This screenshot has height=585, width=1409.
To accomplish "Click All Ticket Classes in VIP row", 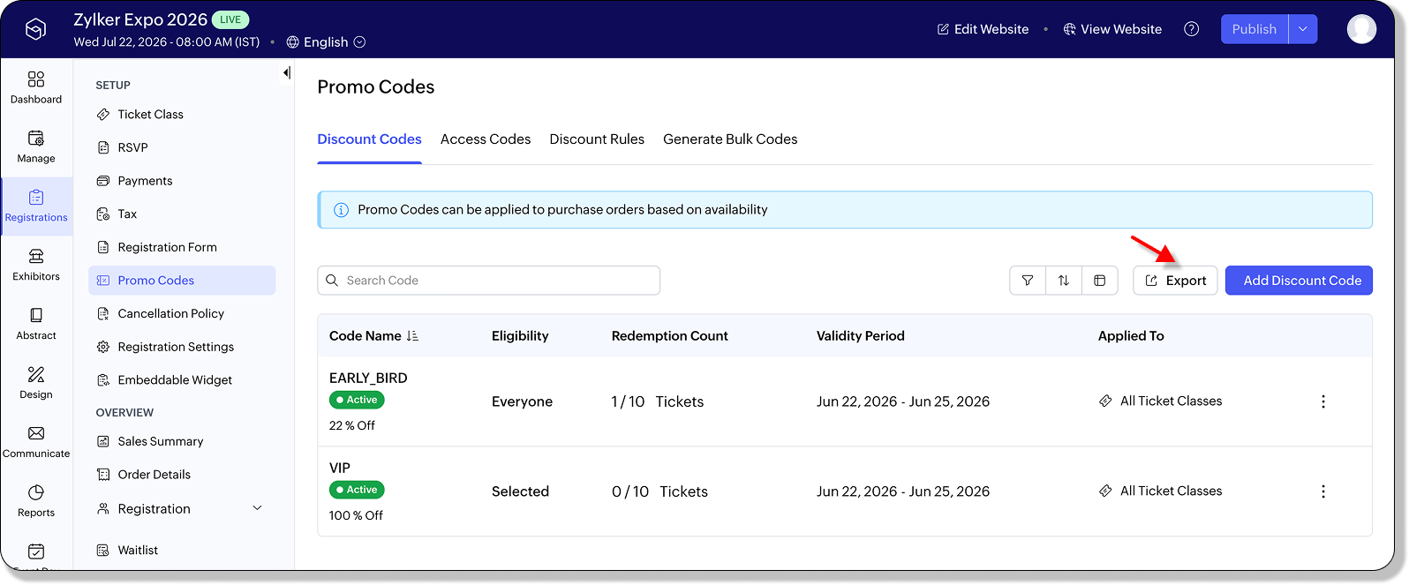I will click(x=1160, y=491).
